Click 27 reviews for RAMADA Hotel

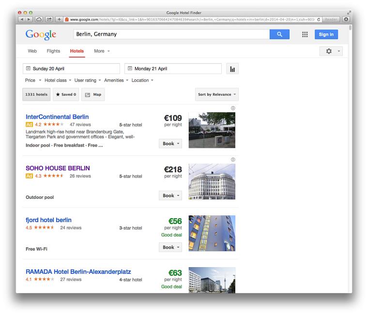click(x=71, y=280)
